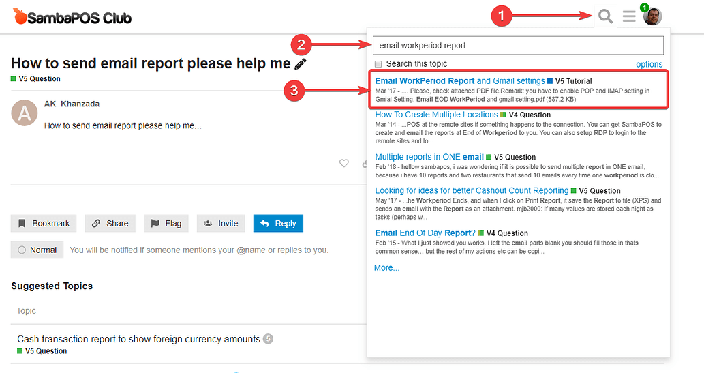Toggle Search this topic checkbox
The height and width of the screenshot is (373, 704).
(x=378, y=64)
